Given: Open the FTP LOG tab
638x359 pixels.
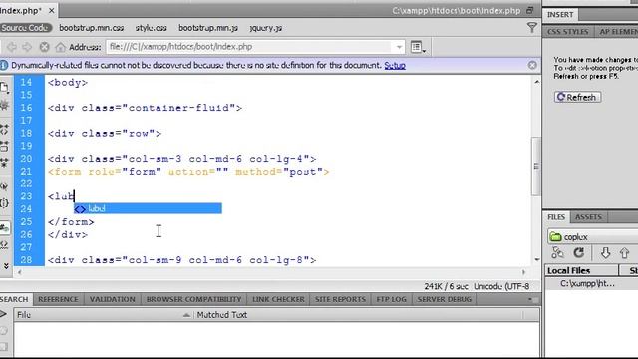Looking at the screenshot, I should pyautogui.click(x=391, y=299).
